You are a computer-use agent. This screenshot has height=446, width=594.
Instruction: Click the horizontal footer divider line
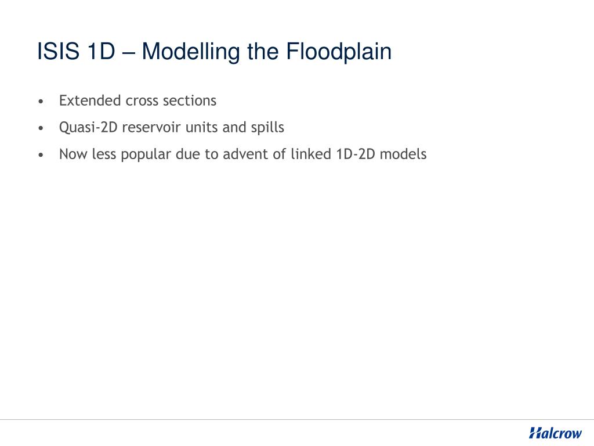297,419
